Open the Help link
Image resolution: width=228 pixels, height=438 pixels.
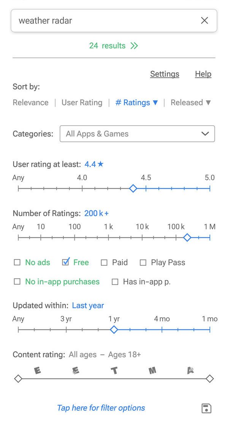pos(203,74)
